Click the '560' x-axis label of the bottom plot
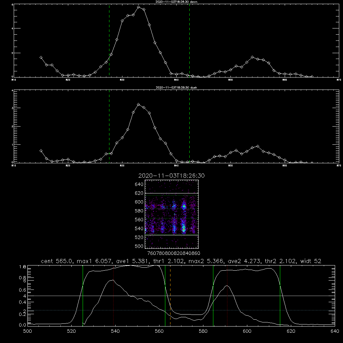 pos(159,331)
